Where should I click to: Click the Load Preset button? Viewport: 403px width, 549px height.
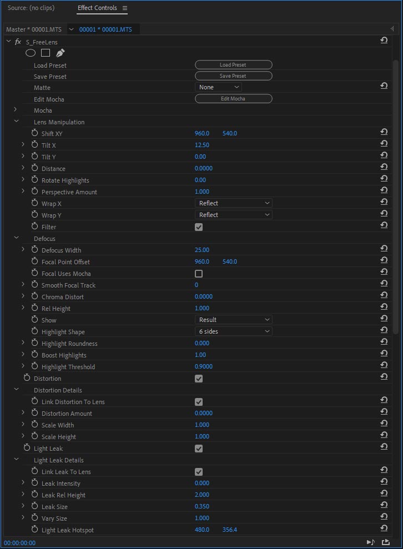point(233,65)
